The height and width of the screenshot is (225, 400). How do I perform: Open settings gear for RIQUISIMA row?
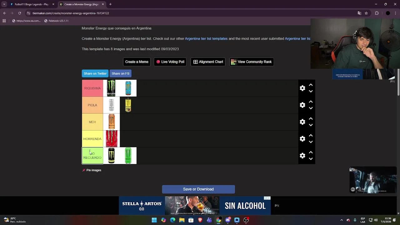[302, 88]
